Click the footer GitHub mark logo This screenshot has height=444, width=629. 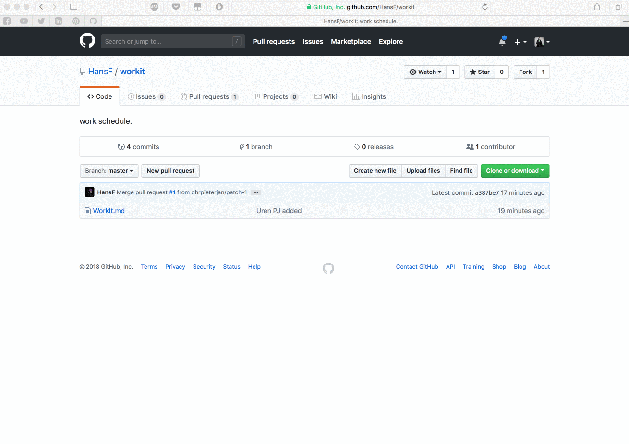328,268
